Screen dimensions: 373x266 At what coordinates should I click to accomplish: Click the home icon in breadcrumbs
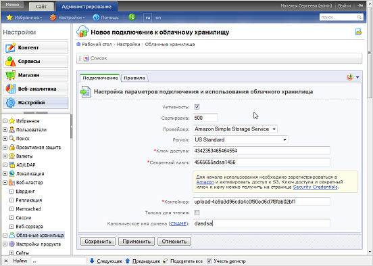(x=78, y=44)
